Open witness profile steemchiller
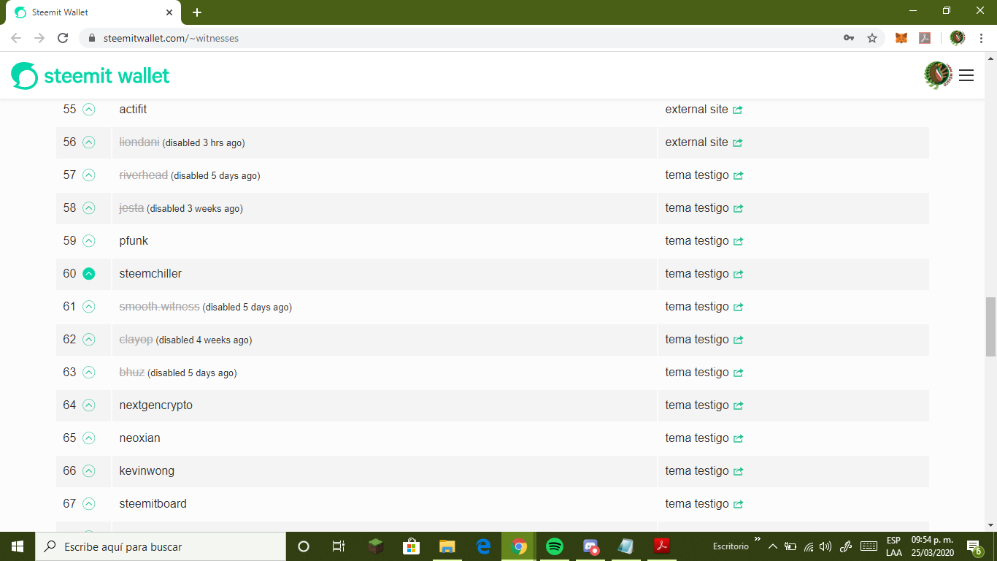The width and height of the screenshot is (997, 561). click(x=150, y=274)
